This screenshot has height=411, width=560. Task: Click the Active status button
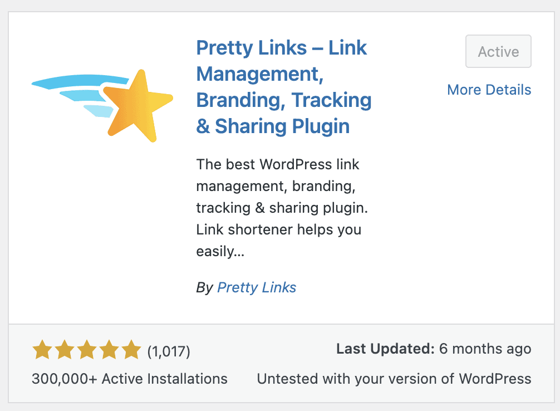coord(498,51)
